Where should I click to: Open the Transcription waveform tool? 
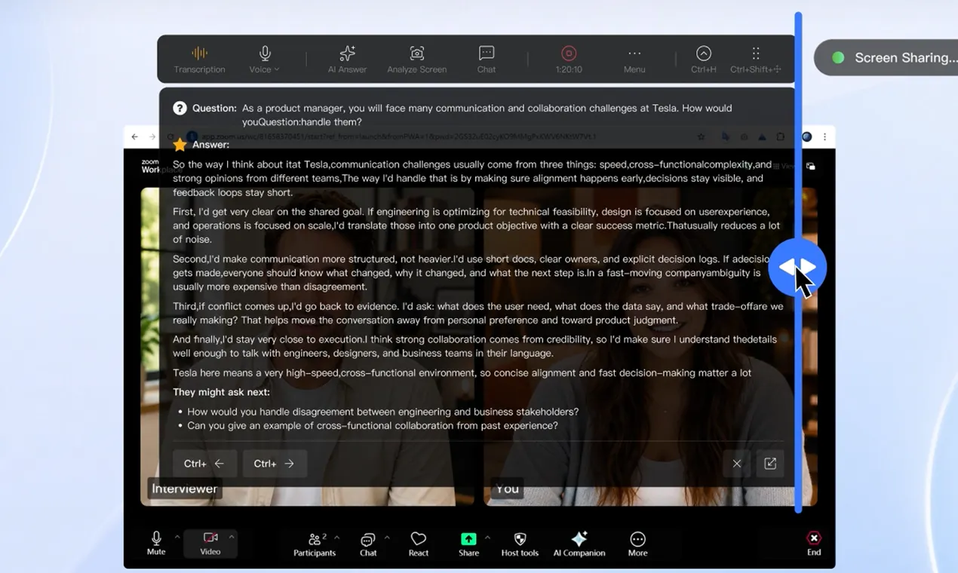pos(199,59)
